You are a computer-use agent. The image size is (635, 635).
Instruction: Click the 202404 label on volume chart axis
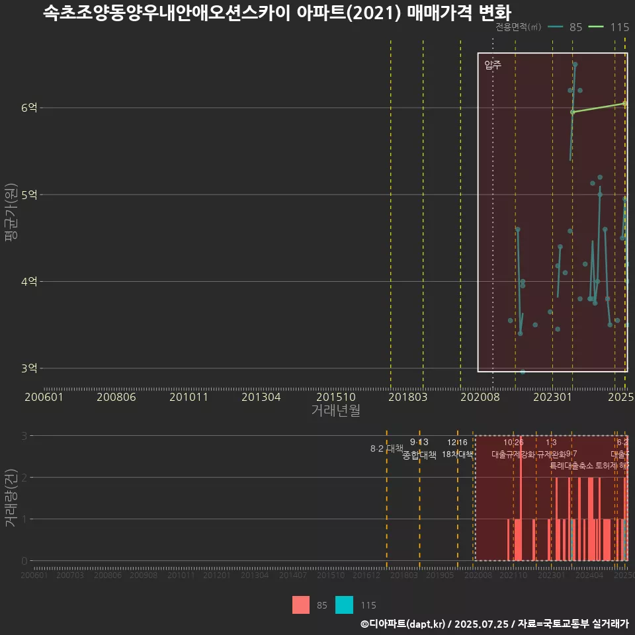point(589,575)
